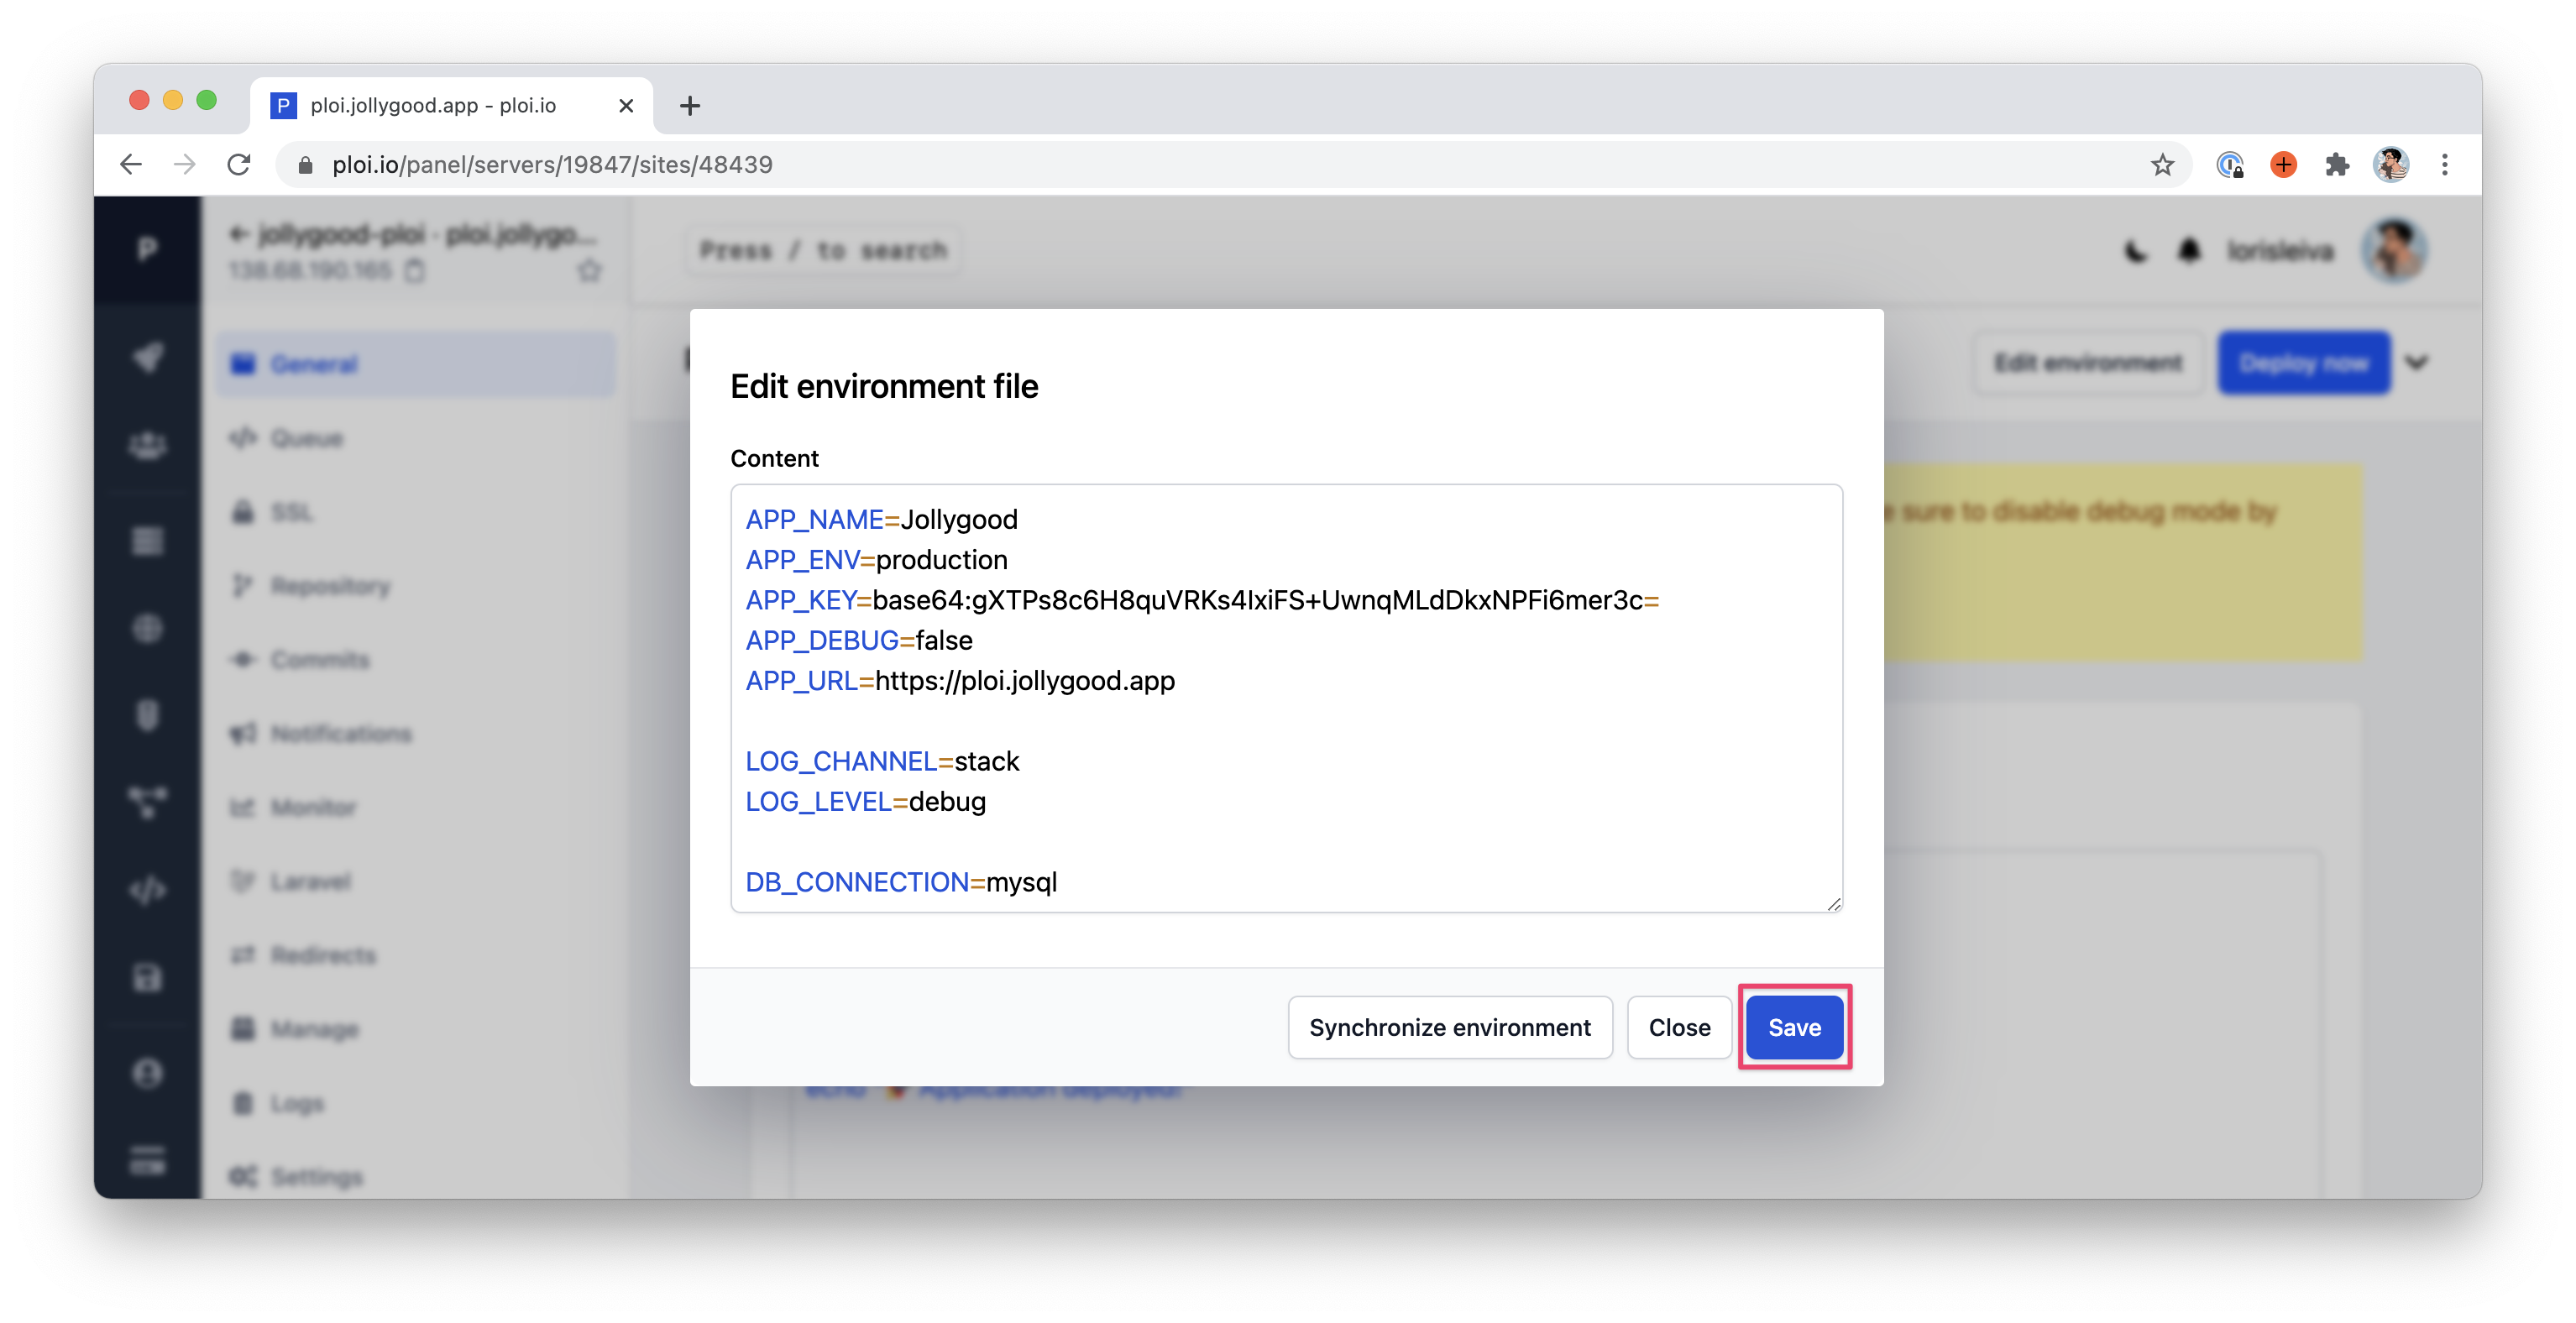Expand the dropdown arrow next to Deploy now
This screenshot has height=1323, width=2576.
coord(2417,362)
